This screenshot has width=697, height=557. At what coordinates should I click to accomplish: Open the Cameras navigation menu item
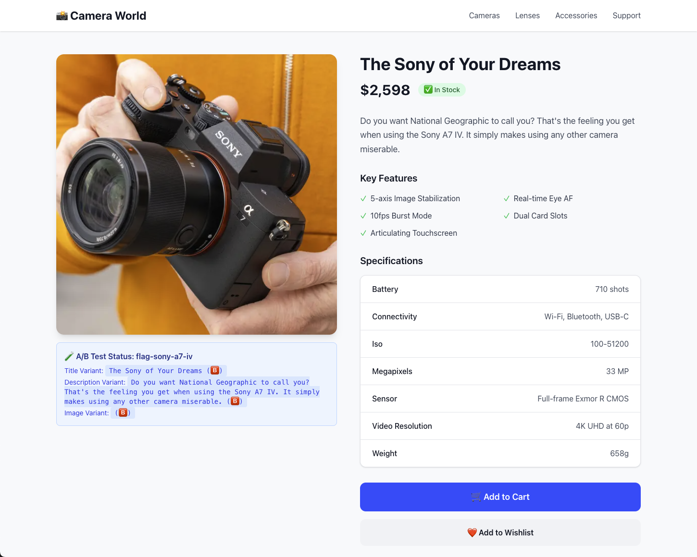pyautogui.click(x=485, y=16)
